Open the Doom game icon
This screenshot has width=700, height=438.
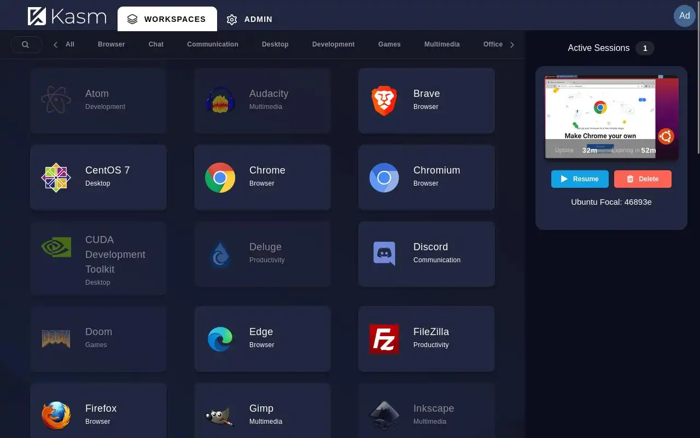pyautogui.click(x=56, y=339)
